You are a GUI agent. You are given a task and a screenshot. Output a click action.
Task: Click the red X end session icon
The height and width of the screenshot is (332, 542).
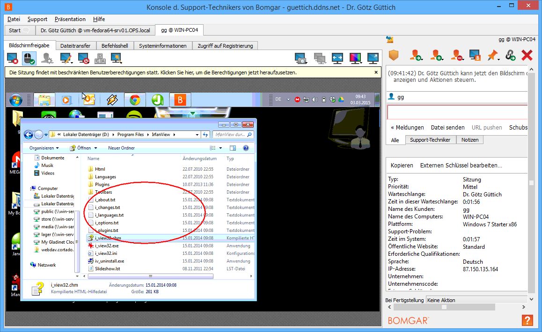pyautogui.click(x=527, y=55)
